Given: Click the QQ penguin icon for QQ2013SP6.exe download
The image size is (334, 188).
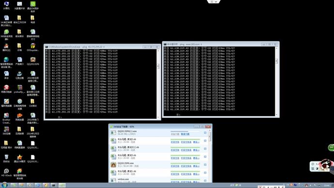Looking at the screenshot, I should click(x=113, y=165).
